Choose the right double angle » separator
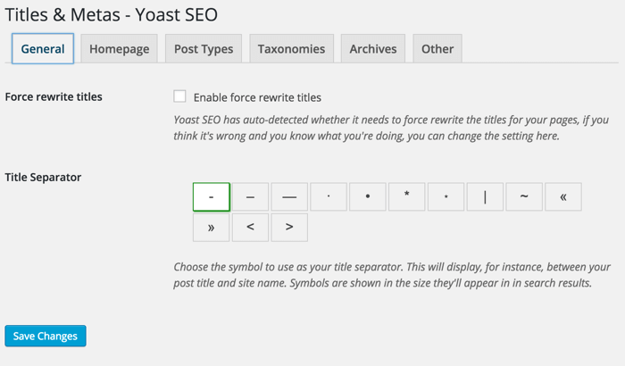 coord(212,228)
